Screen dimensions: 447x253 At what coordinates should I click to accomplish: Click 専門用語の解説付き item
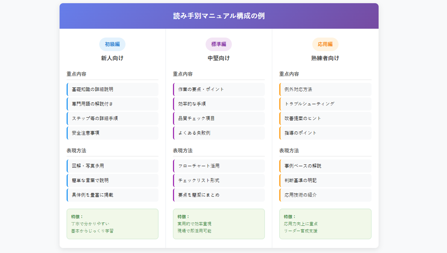[113, 104]
